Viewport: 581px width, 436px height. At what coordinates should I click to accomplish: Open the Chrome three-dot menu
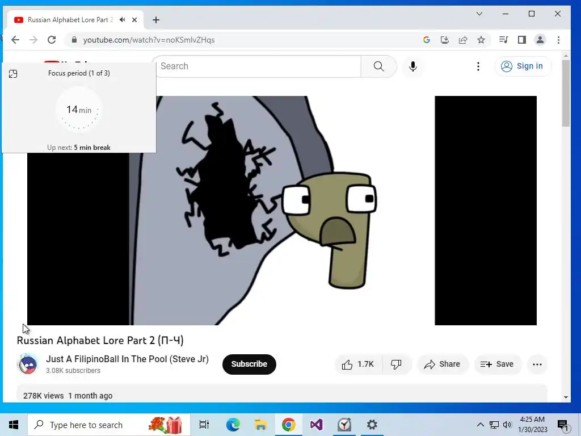pyautogui.click(x=558, y=40)
